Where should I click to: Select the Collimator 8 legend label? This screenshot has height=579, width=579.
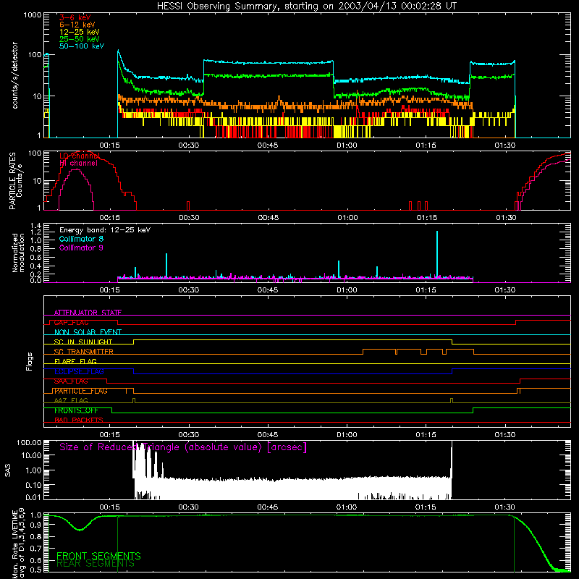(x=81, y=239)
